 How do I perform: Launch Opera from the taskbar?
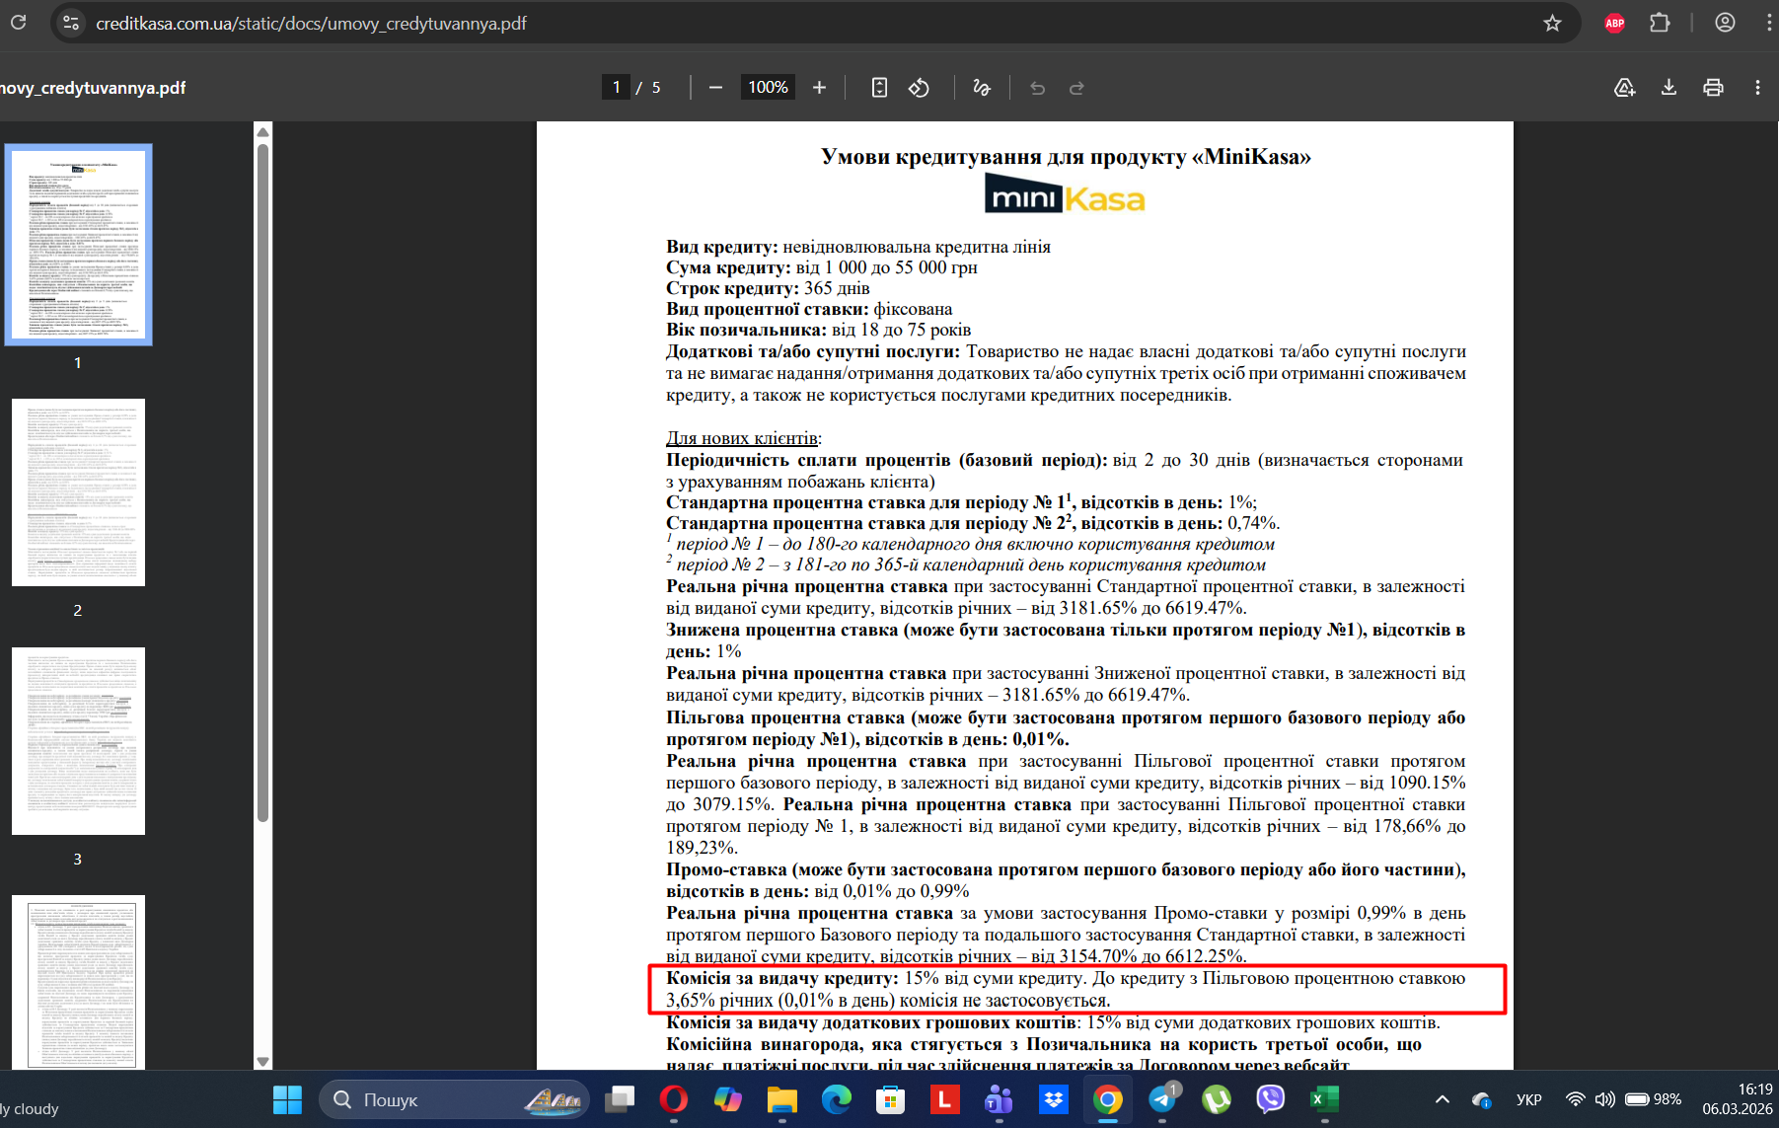point(674,1099)
